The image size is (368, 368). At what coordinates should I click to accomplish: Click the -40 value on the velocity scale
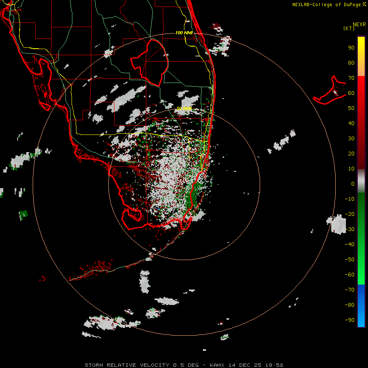tap(350, 245)
